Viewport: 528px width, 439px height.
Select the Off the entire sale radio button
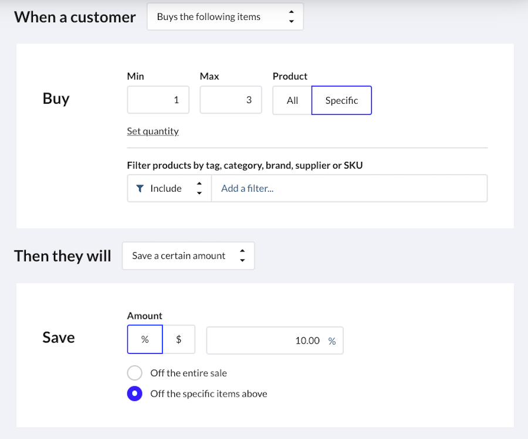click(134, 373)
